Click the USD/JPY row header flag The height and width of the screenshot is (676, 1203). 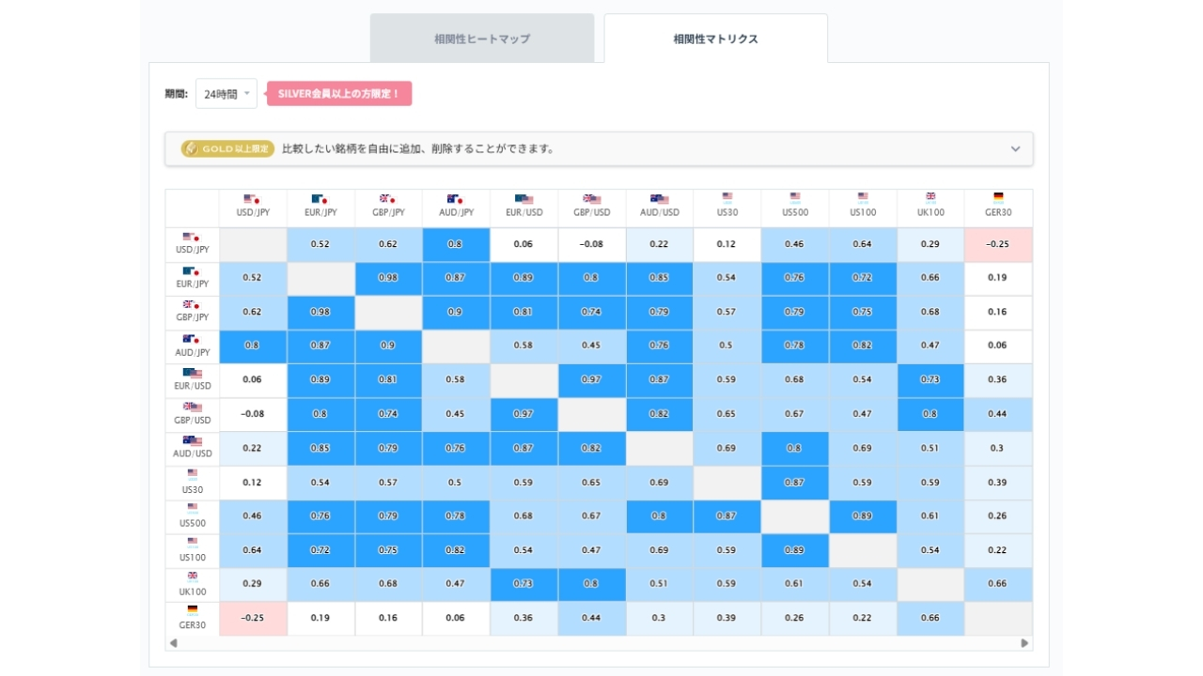point(192,238)
